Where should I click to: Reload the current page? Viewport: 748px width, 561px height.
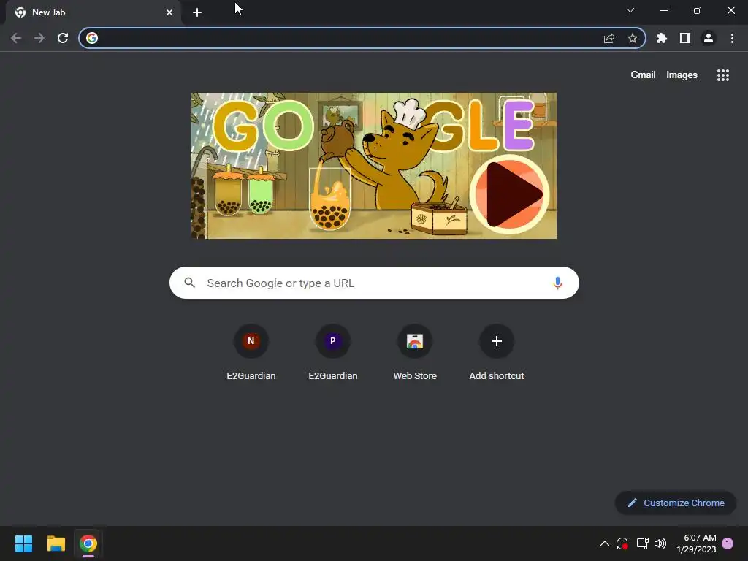point(63,38)
